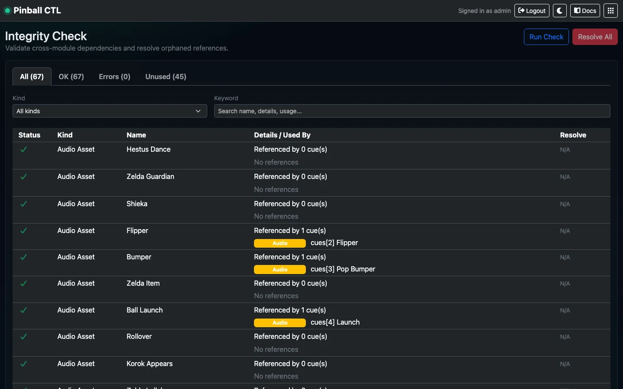The image size is (623, 389).
Task: Run the integrity check
Action: point(546,37)
